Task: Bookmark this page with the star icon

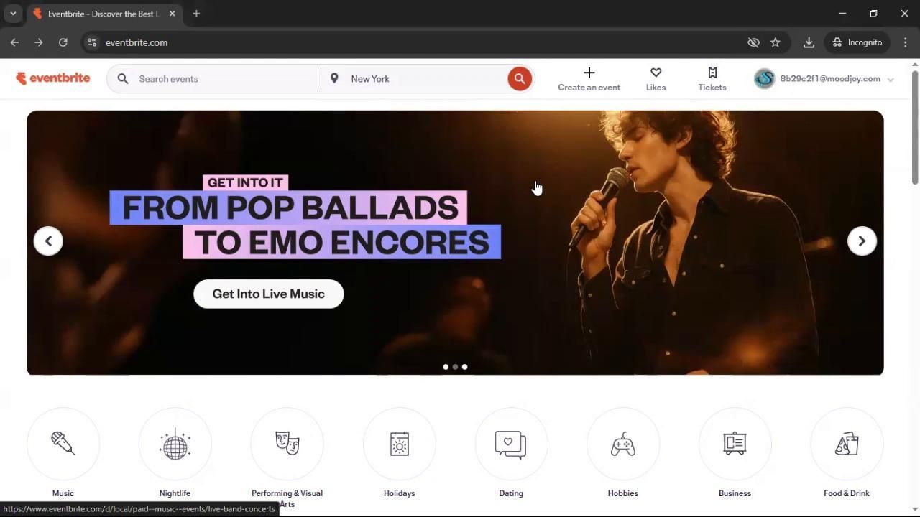Action: (x=775, y=42)
